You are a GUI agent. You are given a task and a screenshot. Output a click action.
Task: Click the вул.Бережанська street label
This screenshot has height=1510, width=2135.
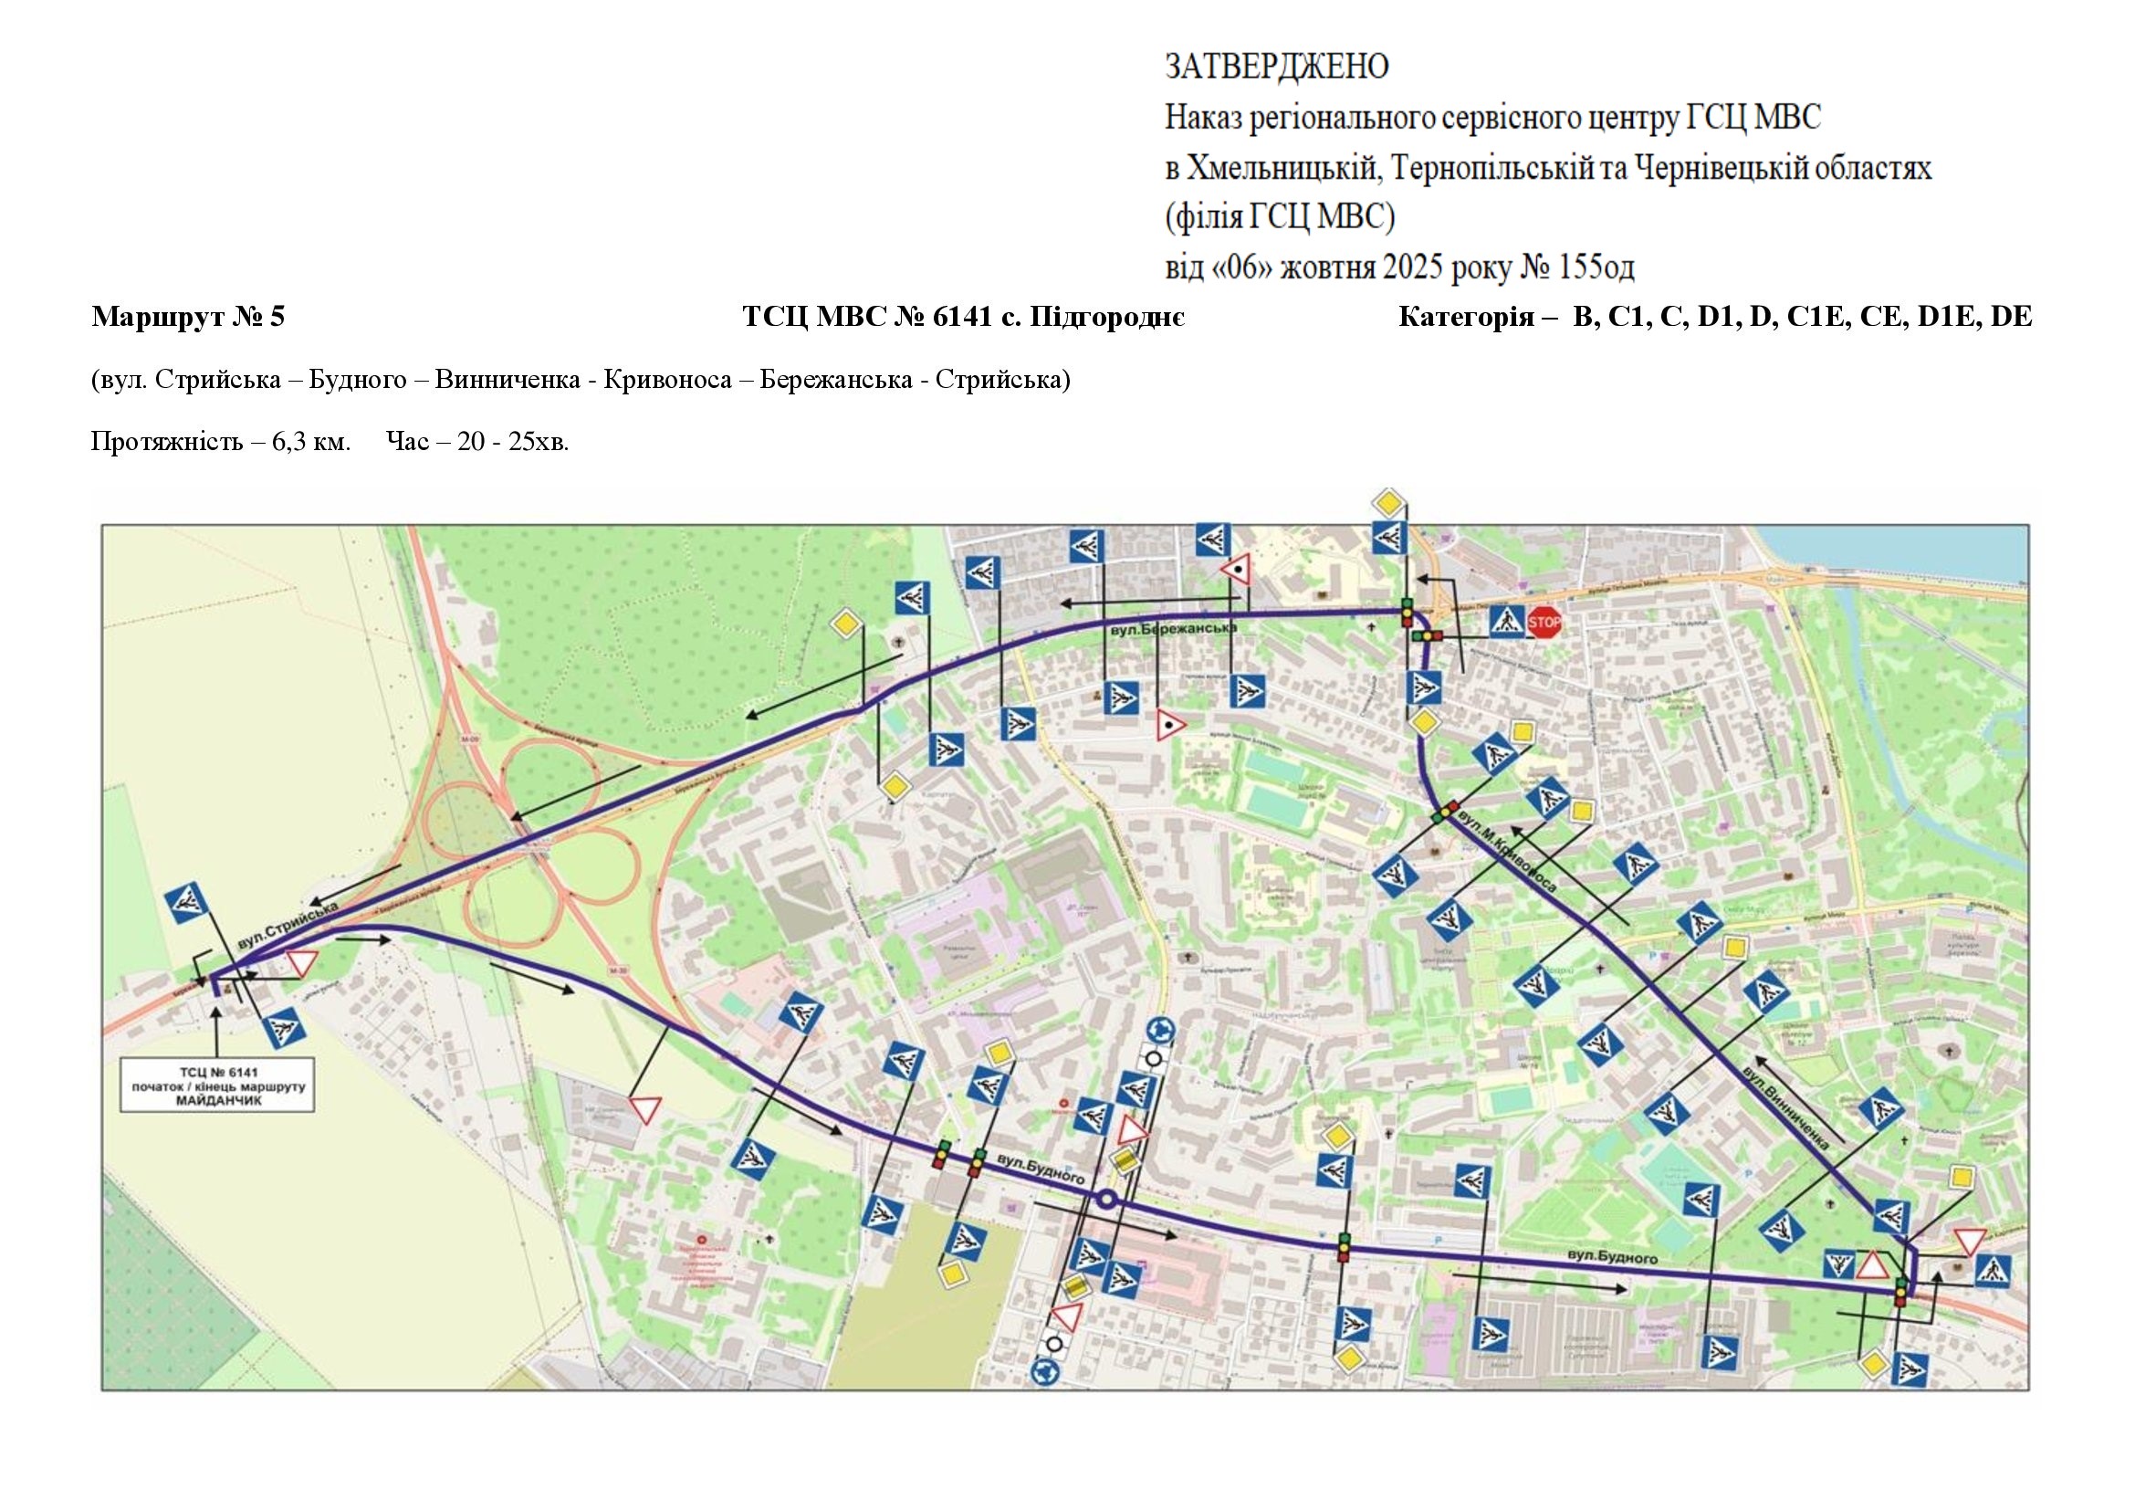(1177, 631)
